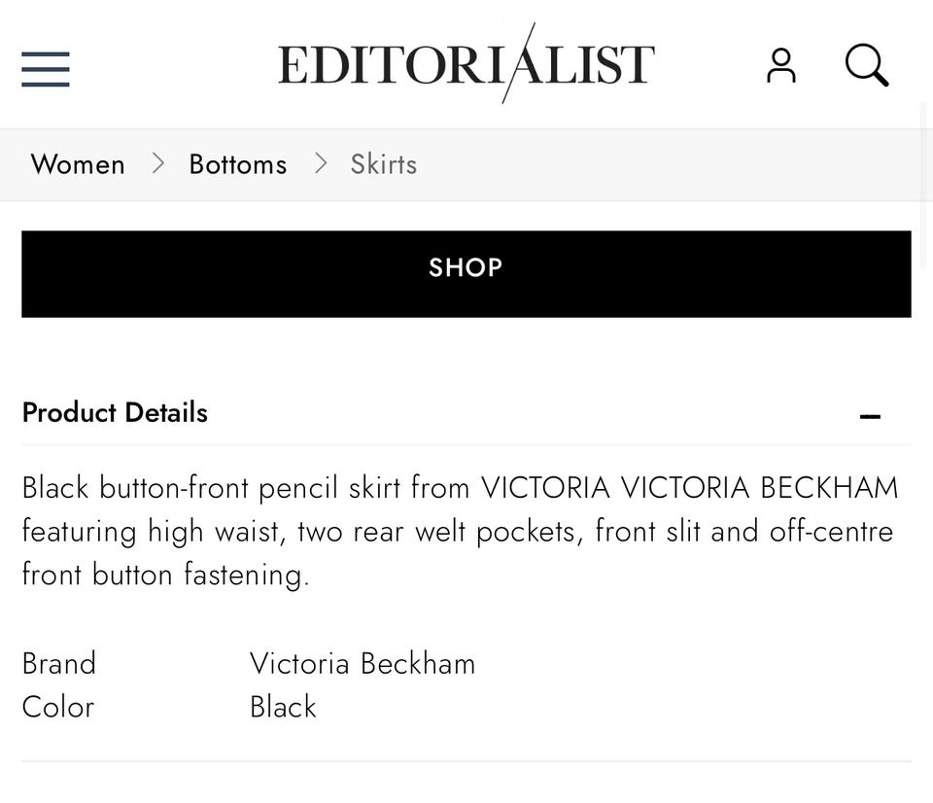Navigate to the Bottoms breadcrumb
Screen dimensions: 933x803
click(238, 164)
